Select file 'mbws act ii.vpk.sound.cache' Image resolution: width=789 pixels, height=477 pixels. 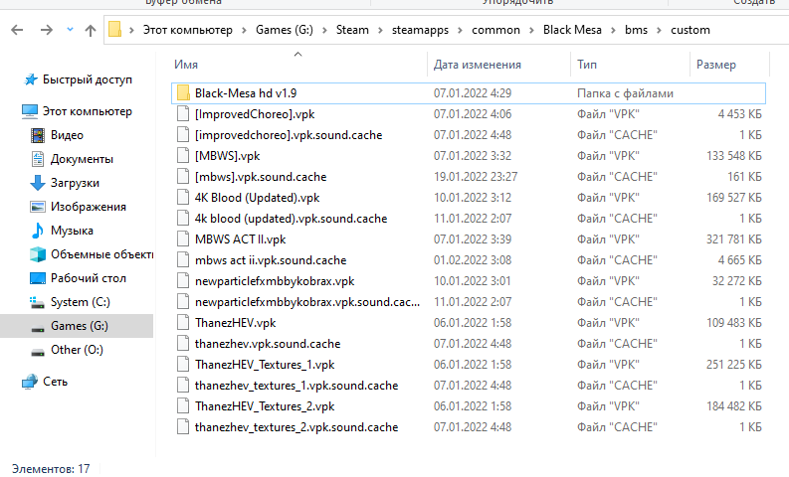(x=271, y=259)
